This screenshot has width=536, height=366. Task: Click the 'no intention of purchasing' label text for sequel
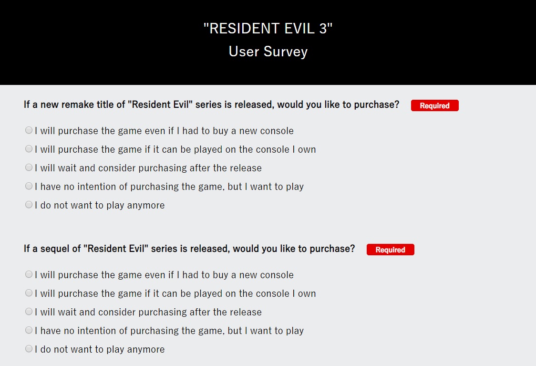point(169,331)
